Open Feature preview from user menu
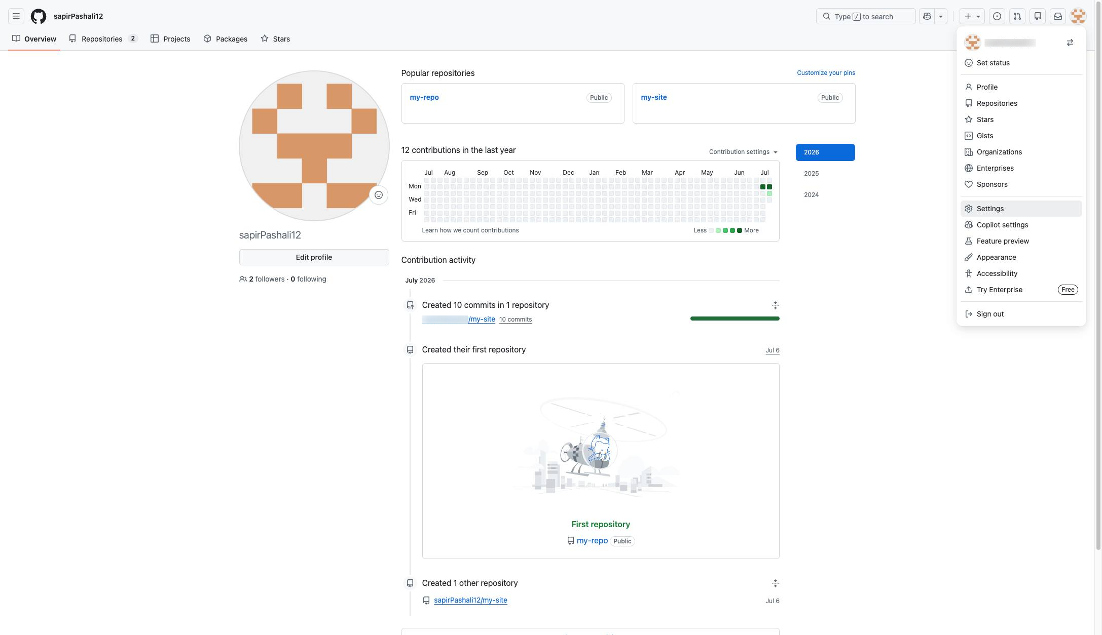 [x=1021, y=241]
